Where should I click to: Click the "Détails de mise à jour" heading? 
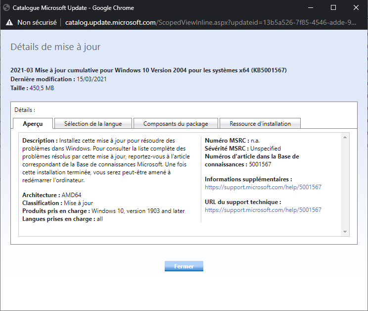tap(55, 47)
